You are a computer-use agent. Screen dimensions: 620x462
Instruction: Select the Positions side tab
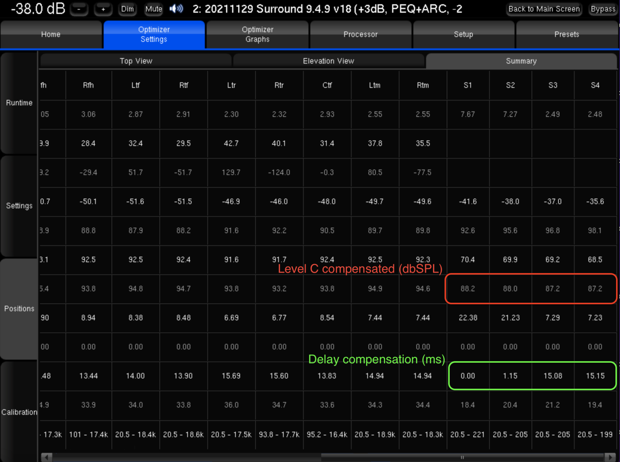click(19, 309)
